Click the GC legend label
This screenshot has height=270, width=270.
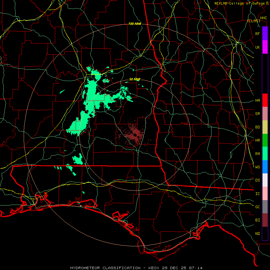click(257, 207)
